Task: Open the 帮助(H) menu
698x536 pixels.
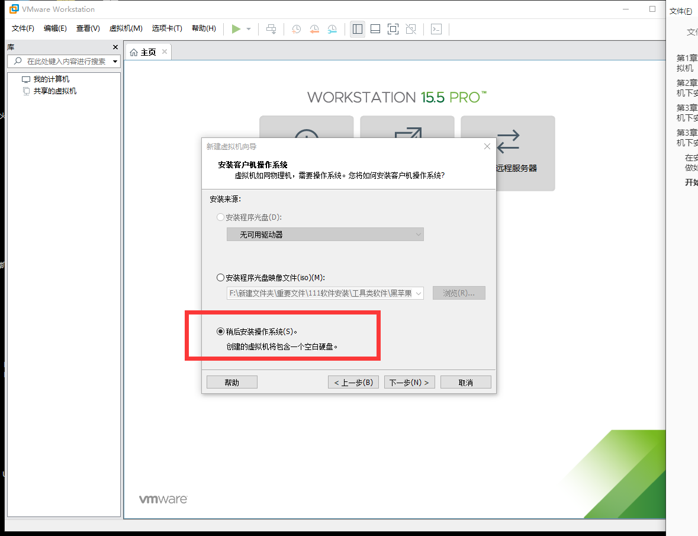Action: [x=204, y=28]
